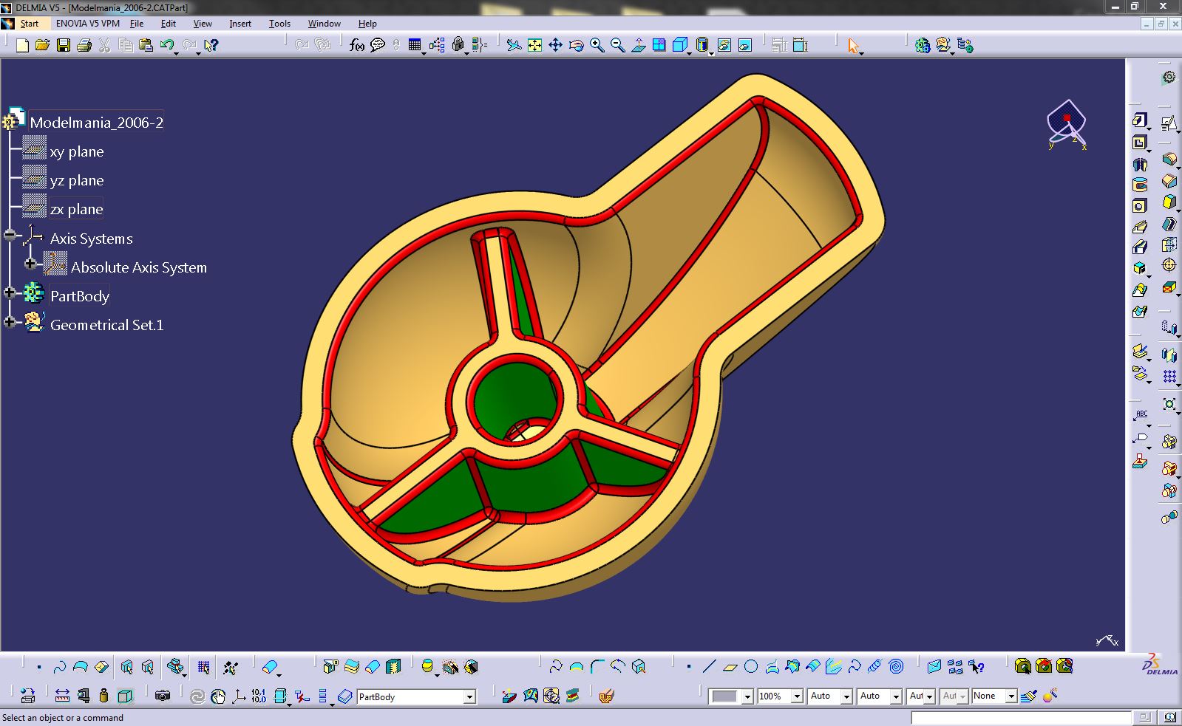1182x726 pixels.
Task: Activate the Pan view tool
Action: pos(555,46)
